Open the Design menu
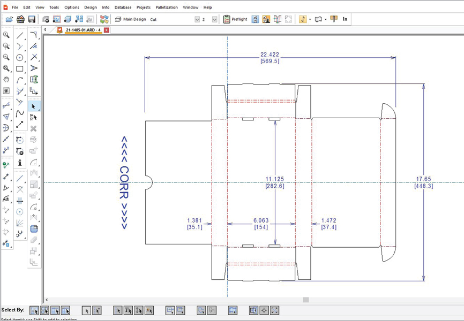 click(x=91, y=7)
